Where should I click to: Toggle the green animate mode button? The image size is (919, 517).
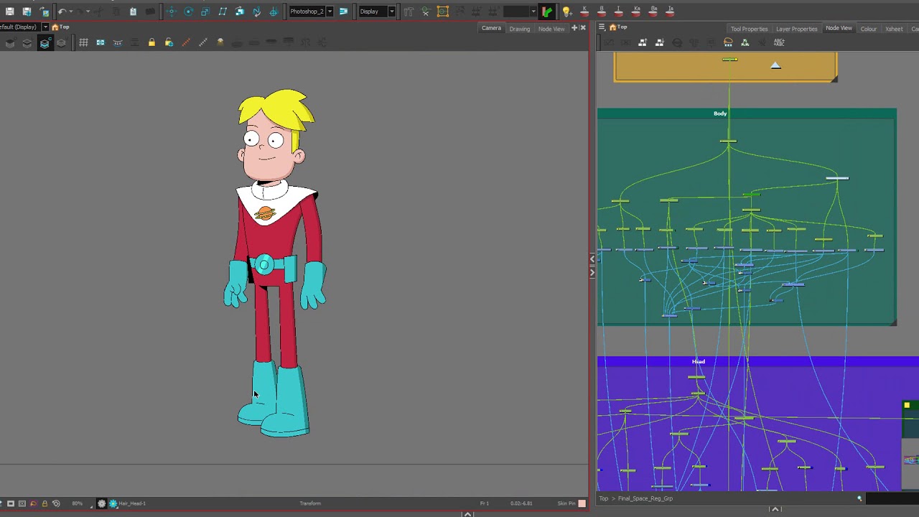click(x=547, y=11)
